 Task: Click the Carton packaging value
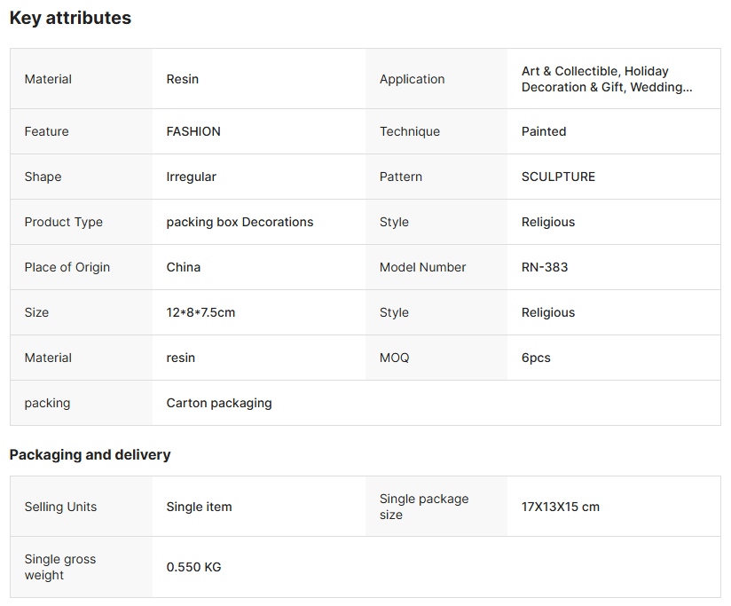pyautogui.click(x=219, y=403)
